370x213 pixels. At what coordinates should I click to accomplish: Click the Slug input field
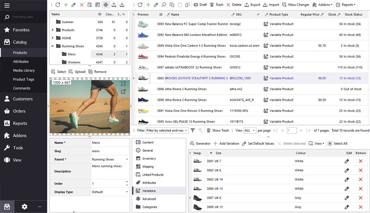tap(109, 151)
